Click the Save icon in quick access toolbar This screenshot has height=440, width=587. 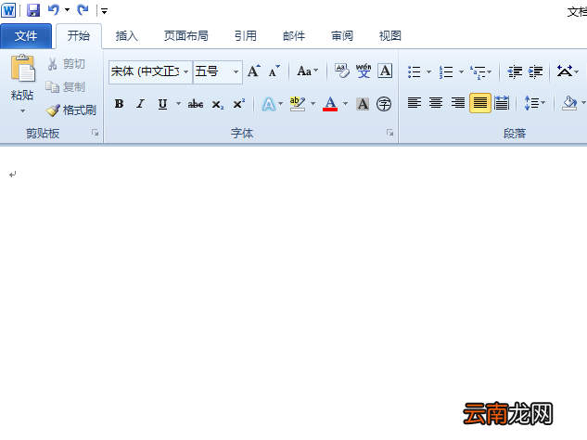pyautogui.click(x=33, y=10)
